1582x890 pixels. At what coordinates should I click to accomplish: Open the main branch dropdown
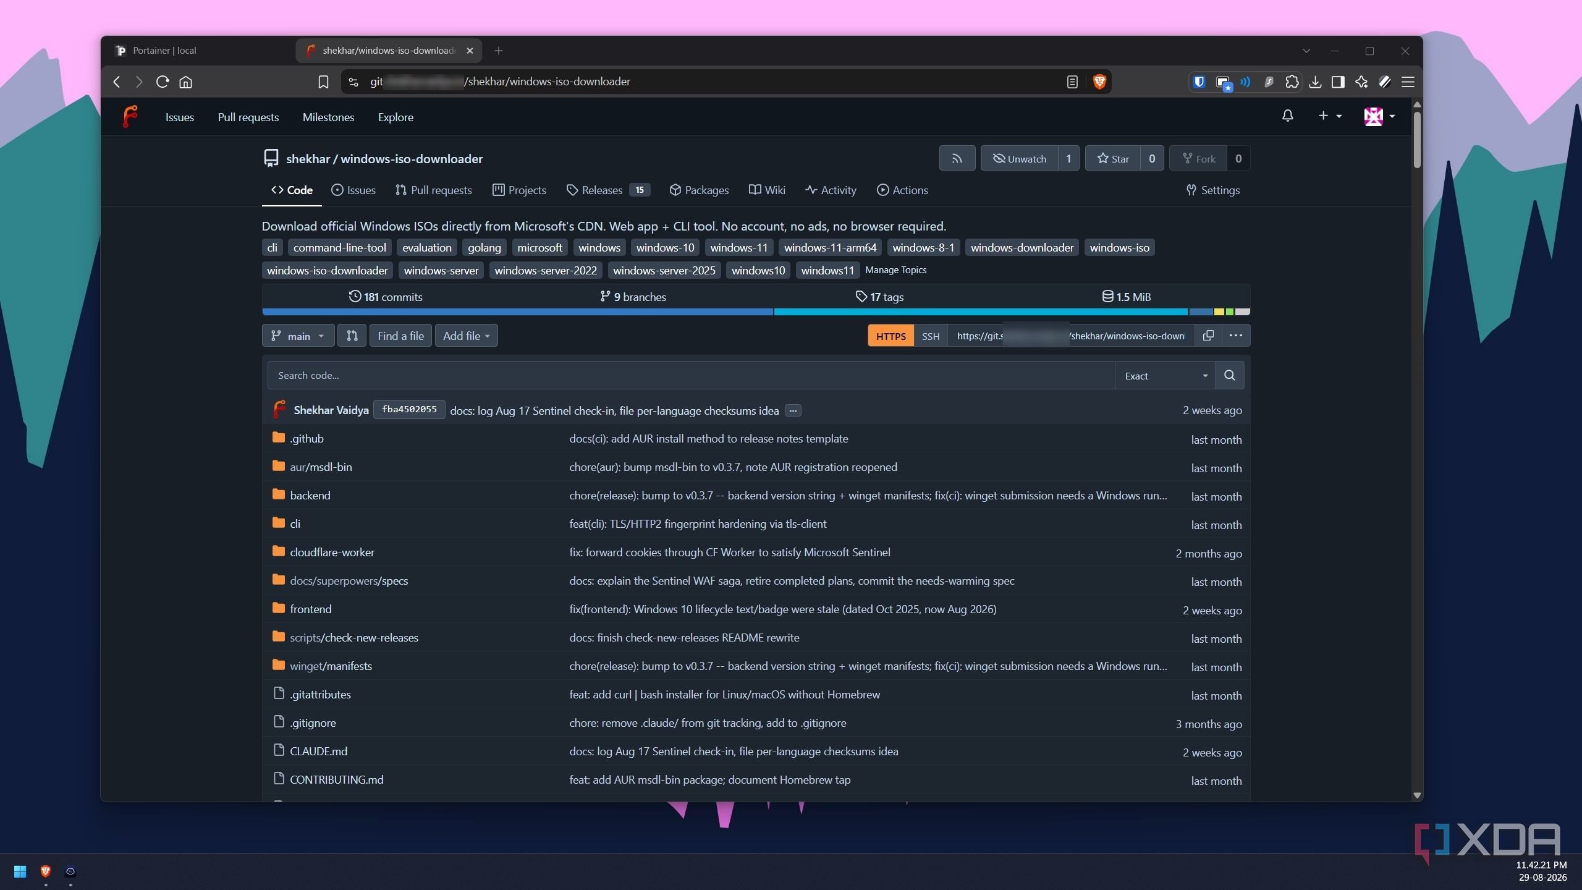pyautogui.click(x=298, y=336)
